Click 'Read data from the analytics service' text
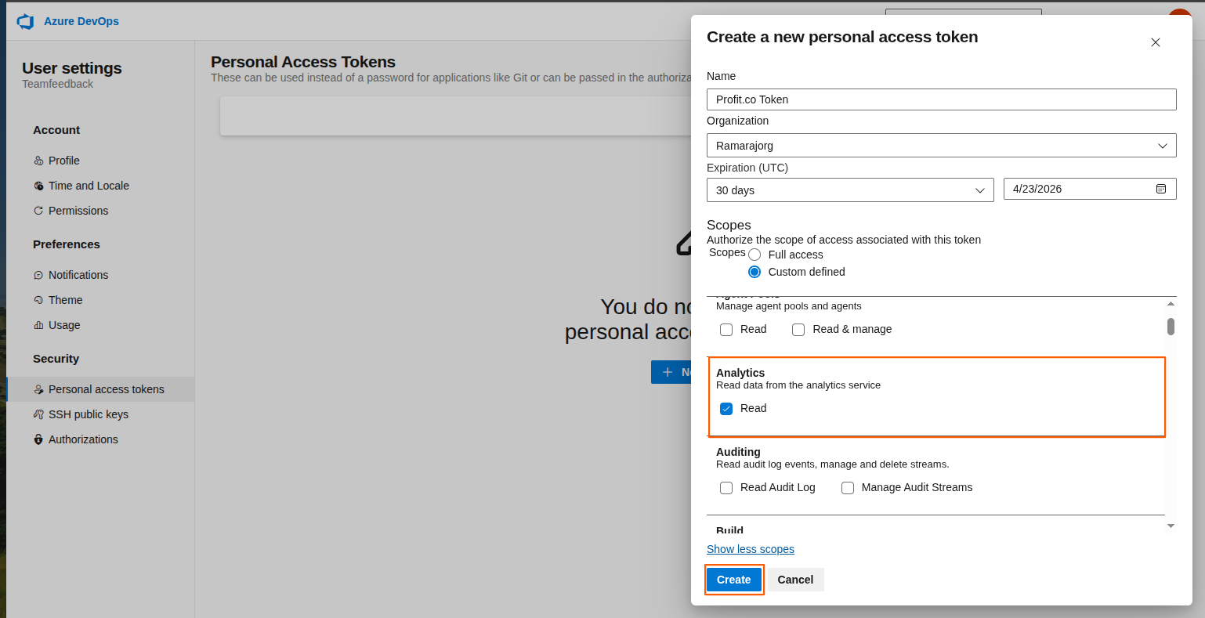 coord(798,385)
